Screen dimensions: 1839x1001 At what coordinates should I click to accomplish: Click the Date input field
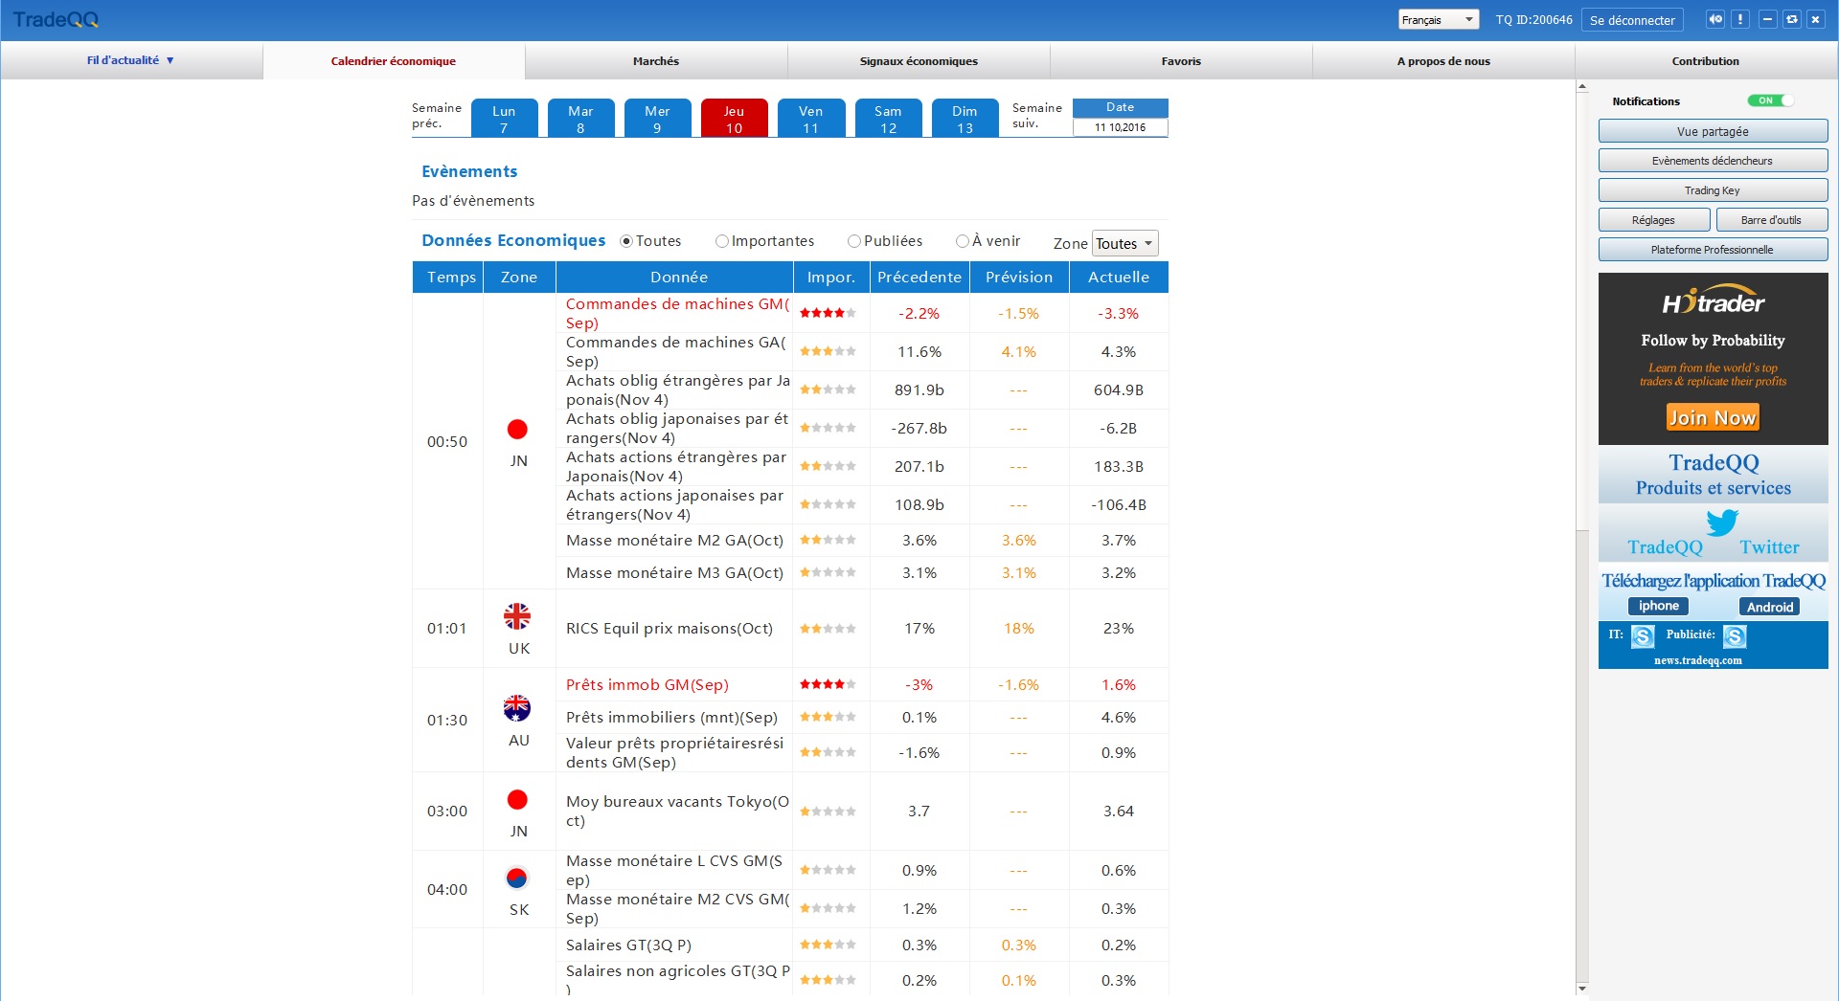point(1120,127)
